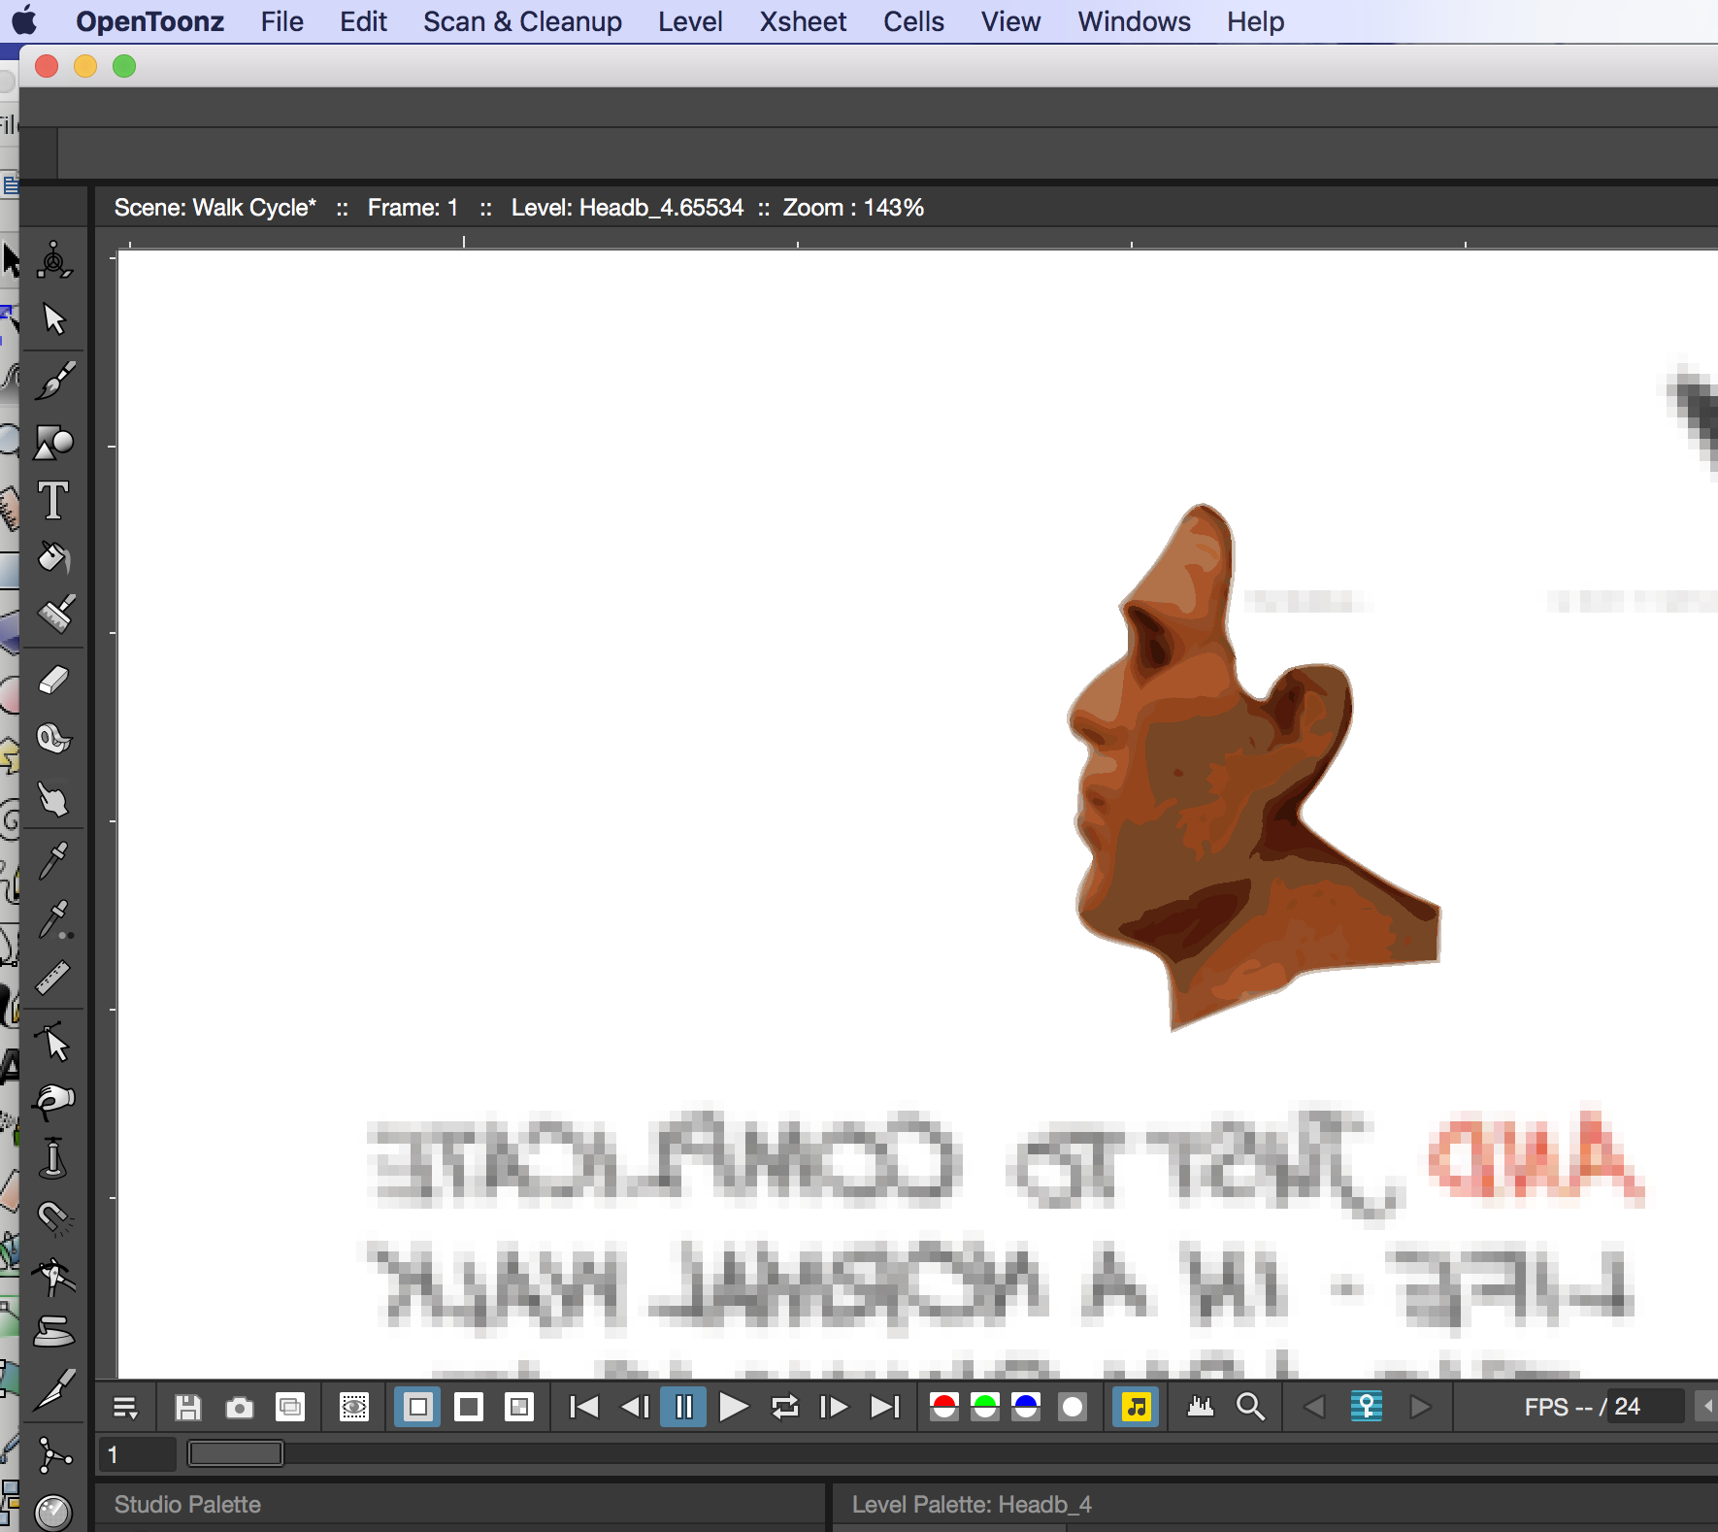1718x1532 pixels.
Task: Mute the scene audio toggle
Action: 1137,1406
